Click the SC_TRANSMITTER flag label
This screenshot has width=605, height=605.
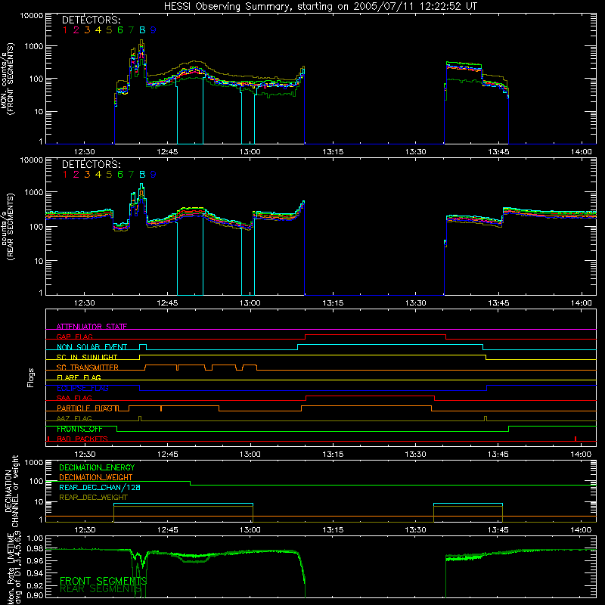click(87, 368)
